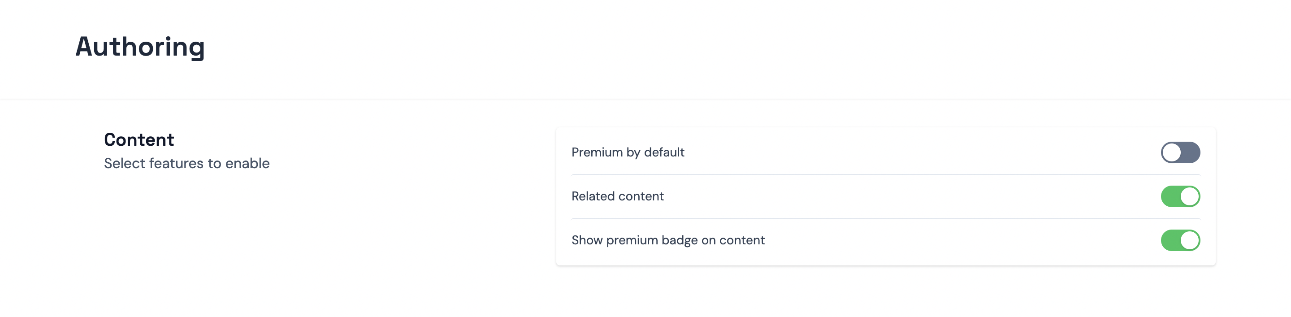The height and width of the screenshot is (317, 1291).
Task: Click the Related content label text
Action: (x=617, y=196)
